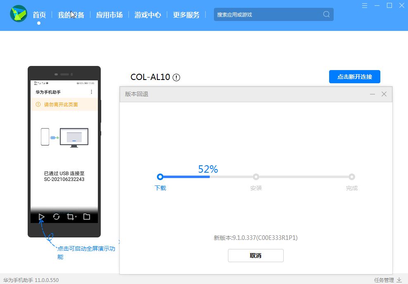Click the screenshot crop icon
408x284 pixels.
coord(70,217)
